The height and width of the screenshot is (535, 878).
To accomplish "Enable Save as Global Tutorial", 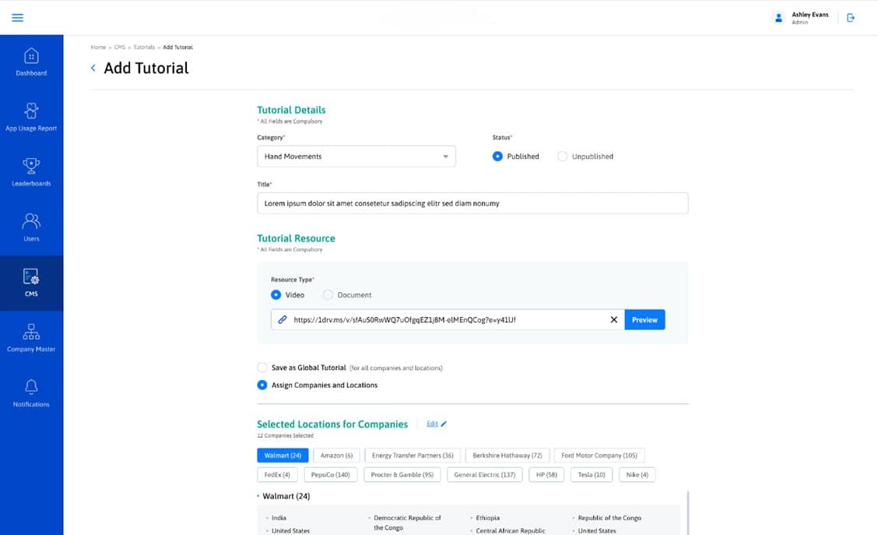I will click(262, 367).
